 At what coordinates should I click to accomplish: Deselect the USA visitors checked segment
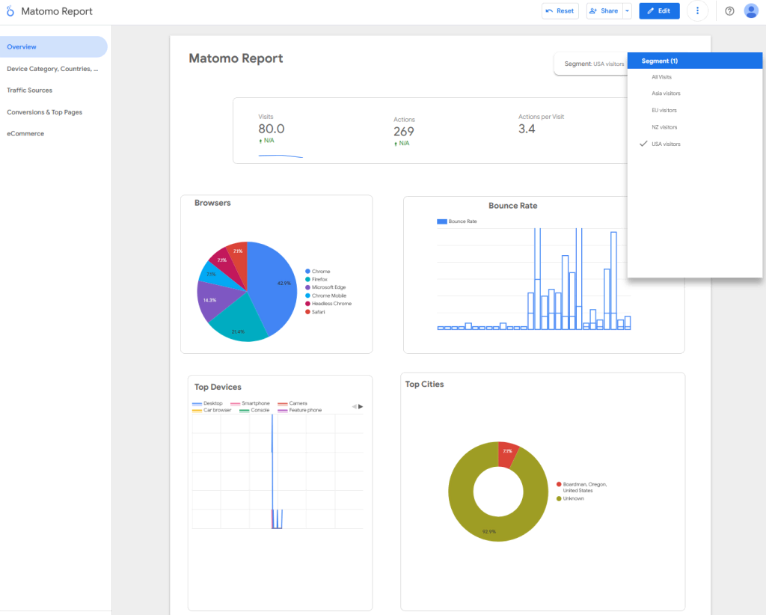pos(666,144)
